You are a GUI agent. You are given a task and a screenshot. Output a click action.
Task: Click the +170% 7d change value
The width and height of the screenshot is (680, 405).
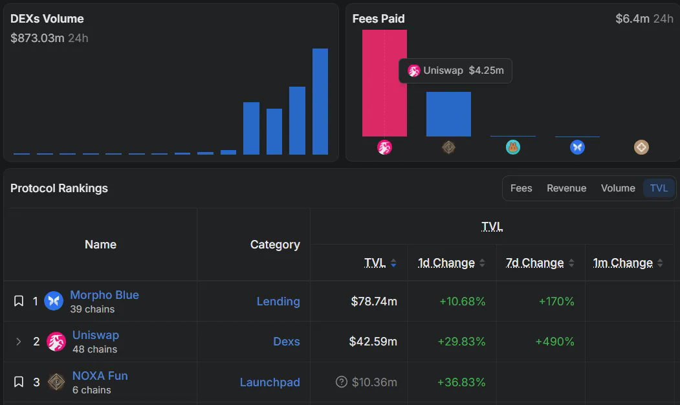pos(556,301)
